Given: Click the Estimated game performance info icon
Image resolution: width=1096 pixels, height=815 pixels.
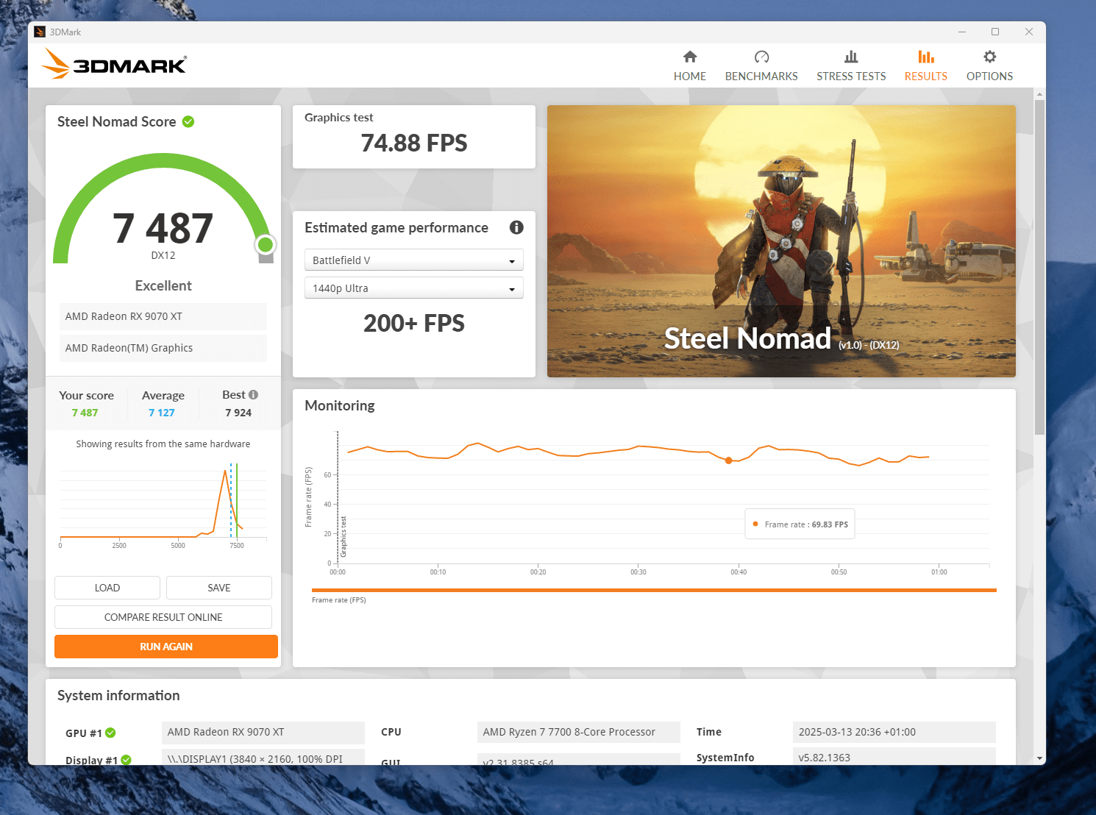Looking at the screenshot, I should 516,227.
